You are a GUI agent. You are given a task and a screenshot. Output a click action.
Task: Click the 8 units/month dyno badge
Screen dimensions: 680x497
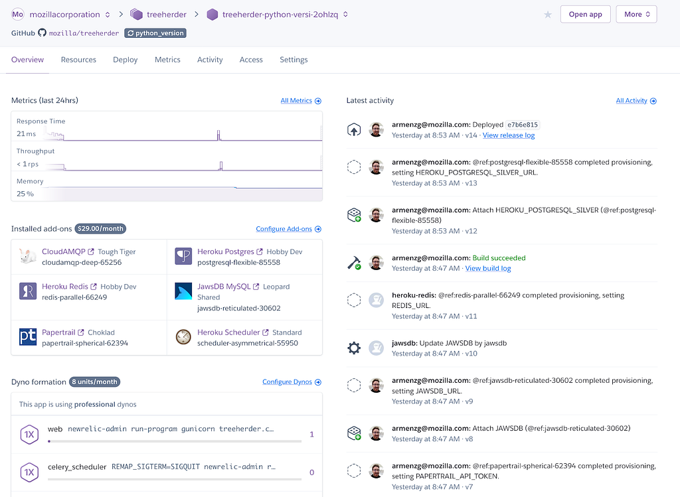click(94, 382)
